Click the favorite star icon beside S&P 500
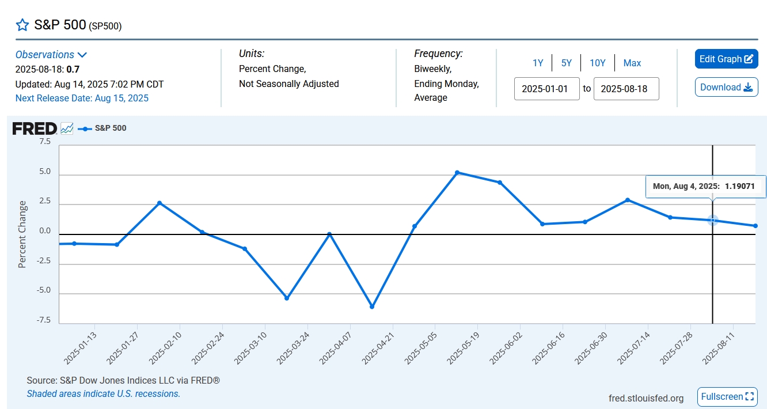The height and width of the screenshot is (409, 767). pyautogui.click(x=22, y=25)
